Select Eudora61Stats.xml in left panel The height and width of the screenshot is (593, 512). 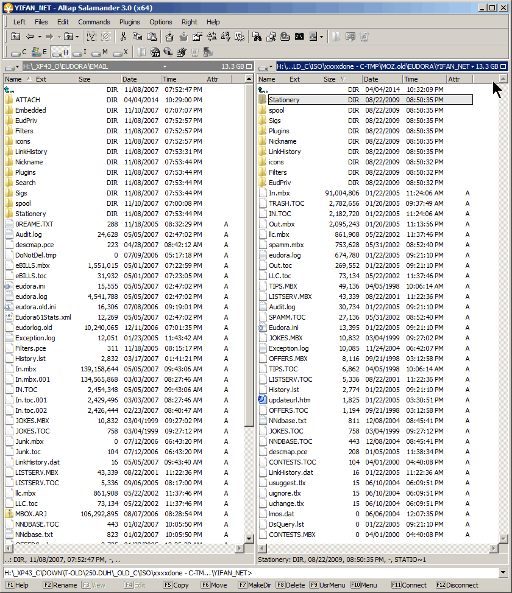(43, 317)
